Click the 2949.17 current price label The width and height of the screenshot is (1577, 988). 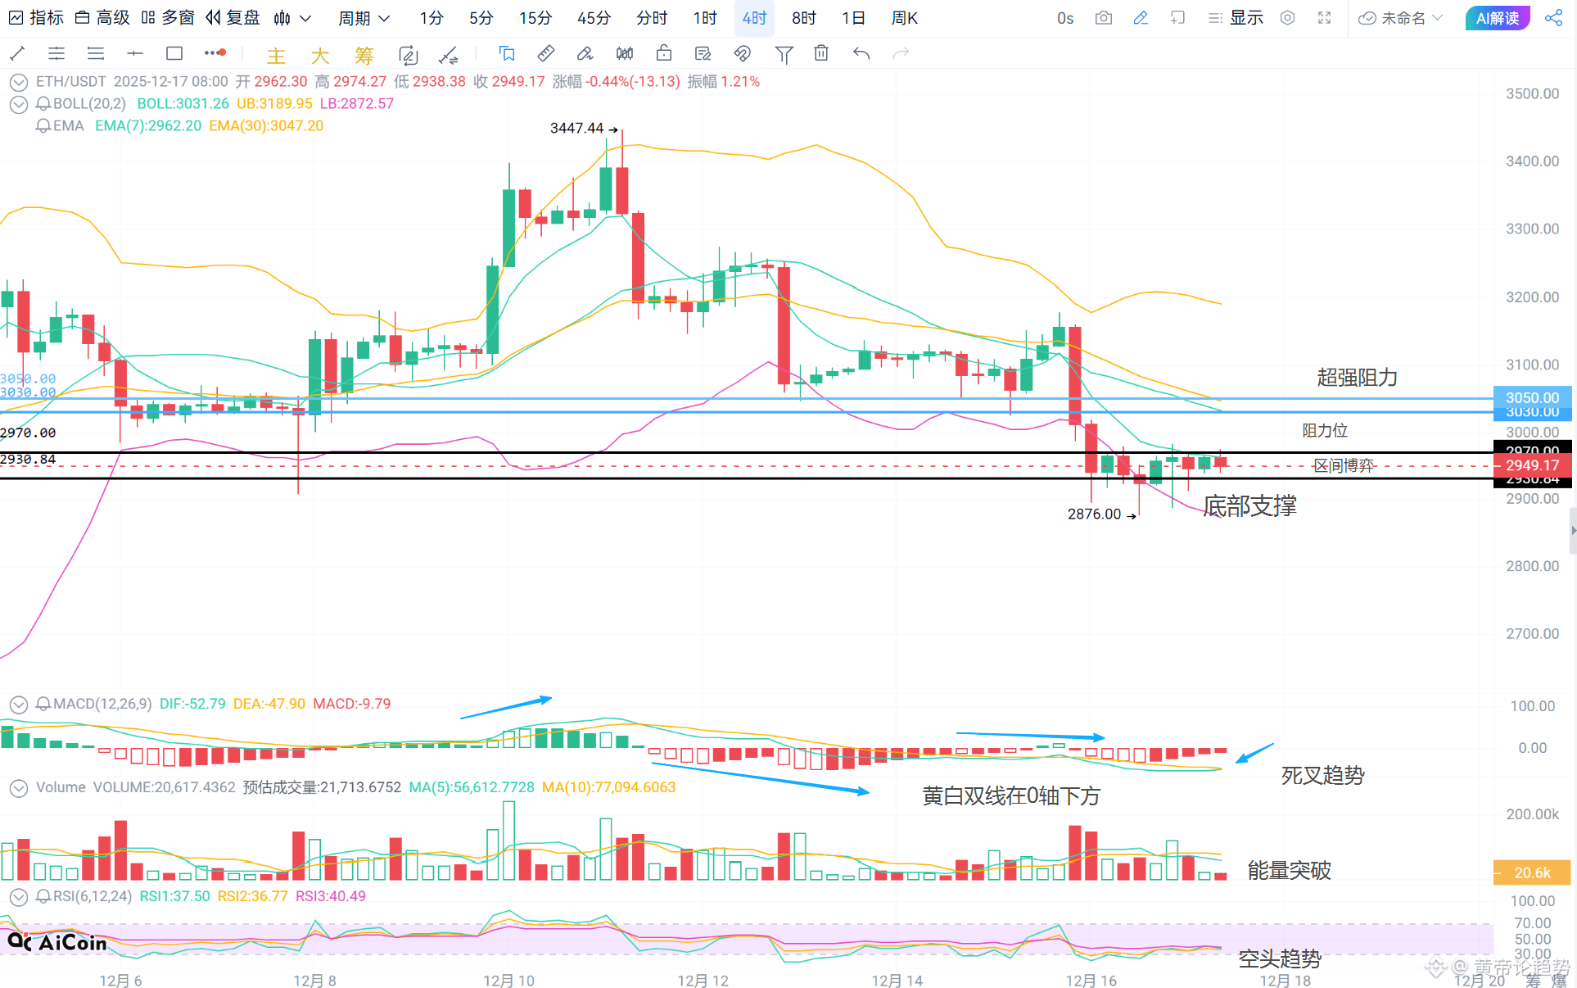[1532, 465]
